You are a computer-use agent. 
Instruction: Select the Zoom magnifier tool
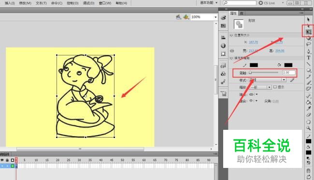coord(308,128)
